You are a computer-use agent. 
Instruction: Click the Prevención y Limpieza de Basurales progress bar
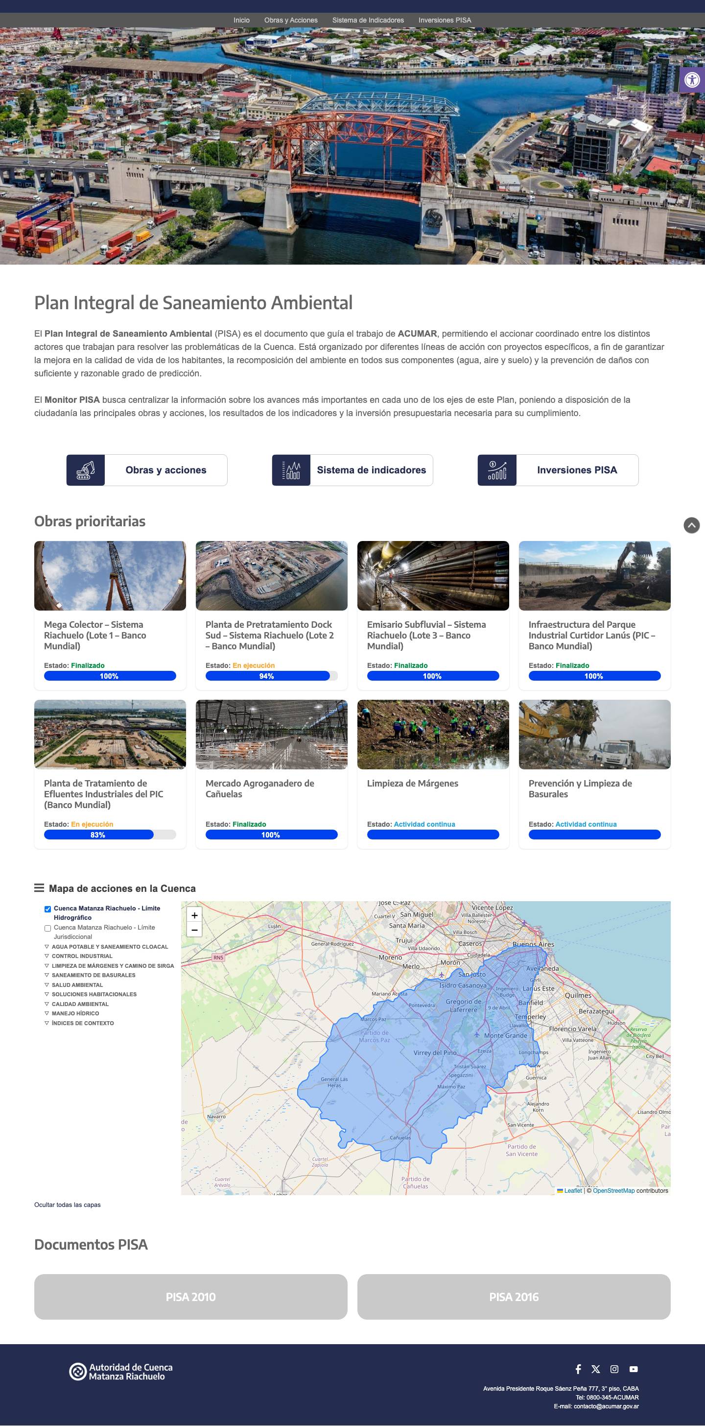594,835
